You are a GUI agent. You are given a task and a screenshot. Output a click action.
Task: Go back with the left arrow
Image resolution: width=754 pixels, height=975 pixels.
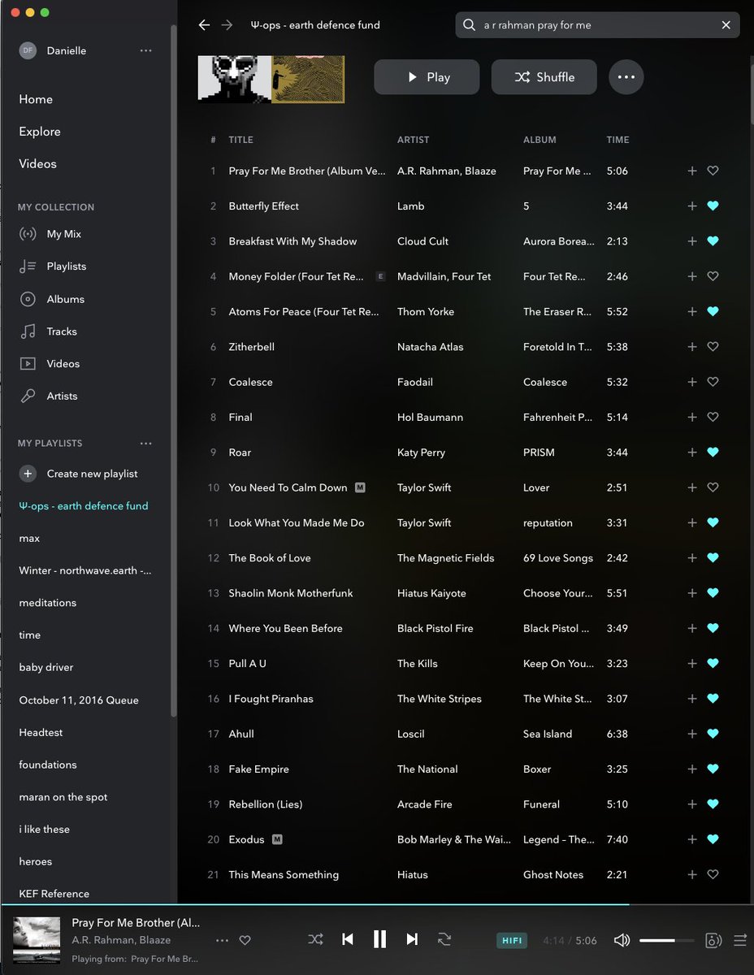click(204, 25)
